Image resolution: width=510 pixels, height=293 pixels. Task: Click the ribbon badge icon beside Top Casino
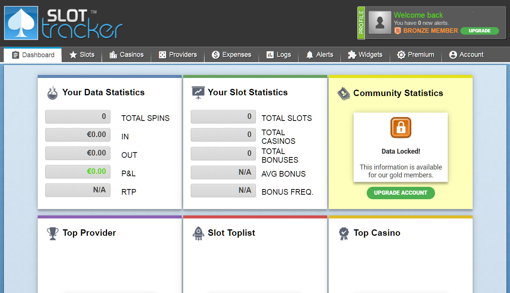(x=344, y=233)
